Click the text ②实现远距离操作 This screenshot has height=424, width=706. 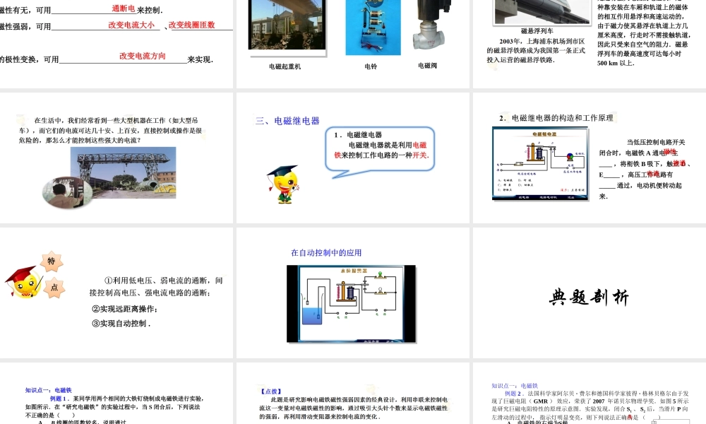[x=125, y=309]
